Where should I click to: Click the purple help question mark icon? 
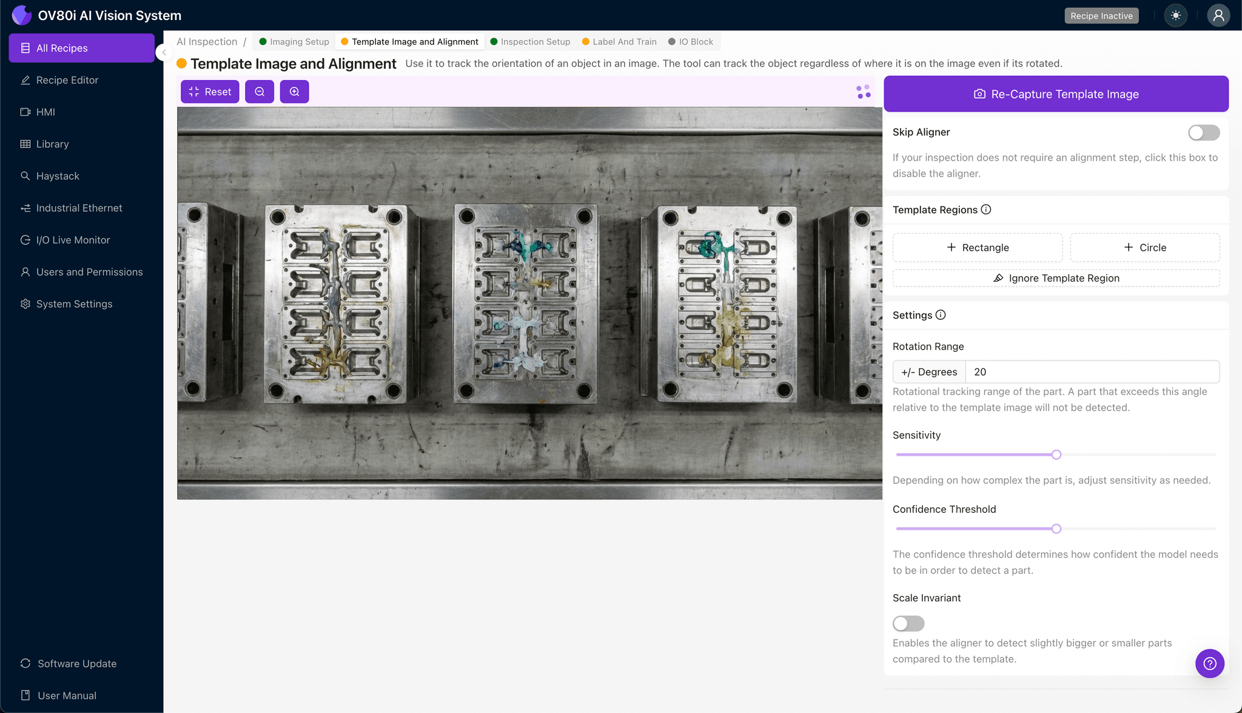(x=1209, y=663)
